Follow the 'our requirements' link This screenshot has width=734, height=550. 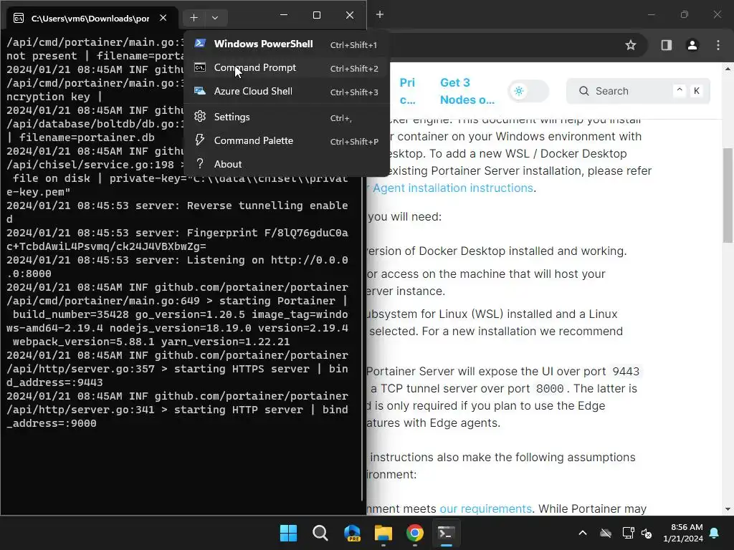485,508
